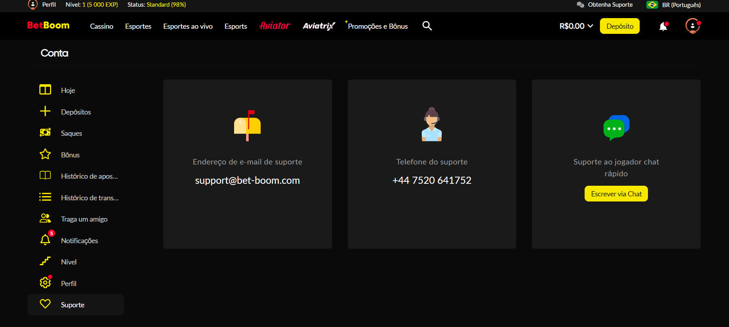Select Saques in the sidebar
The width and height of the screenshot is (729, 327).
pos(72,133)
